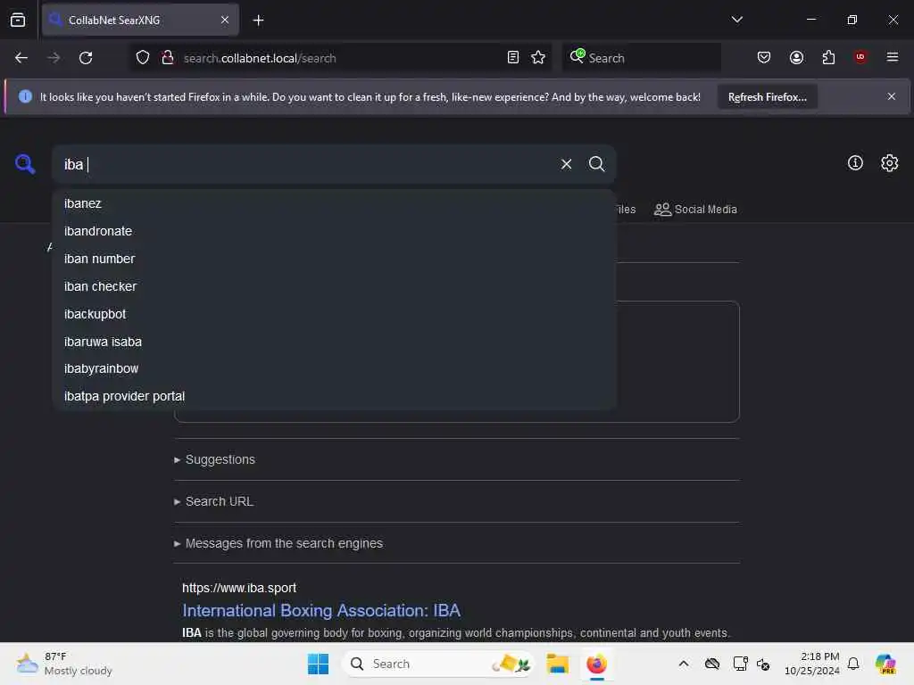This screenshot has width=914, height=685.
Task: Open File Explorer from taskbar
Action: [x=557, y=664]
